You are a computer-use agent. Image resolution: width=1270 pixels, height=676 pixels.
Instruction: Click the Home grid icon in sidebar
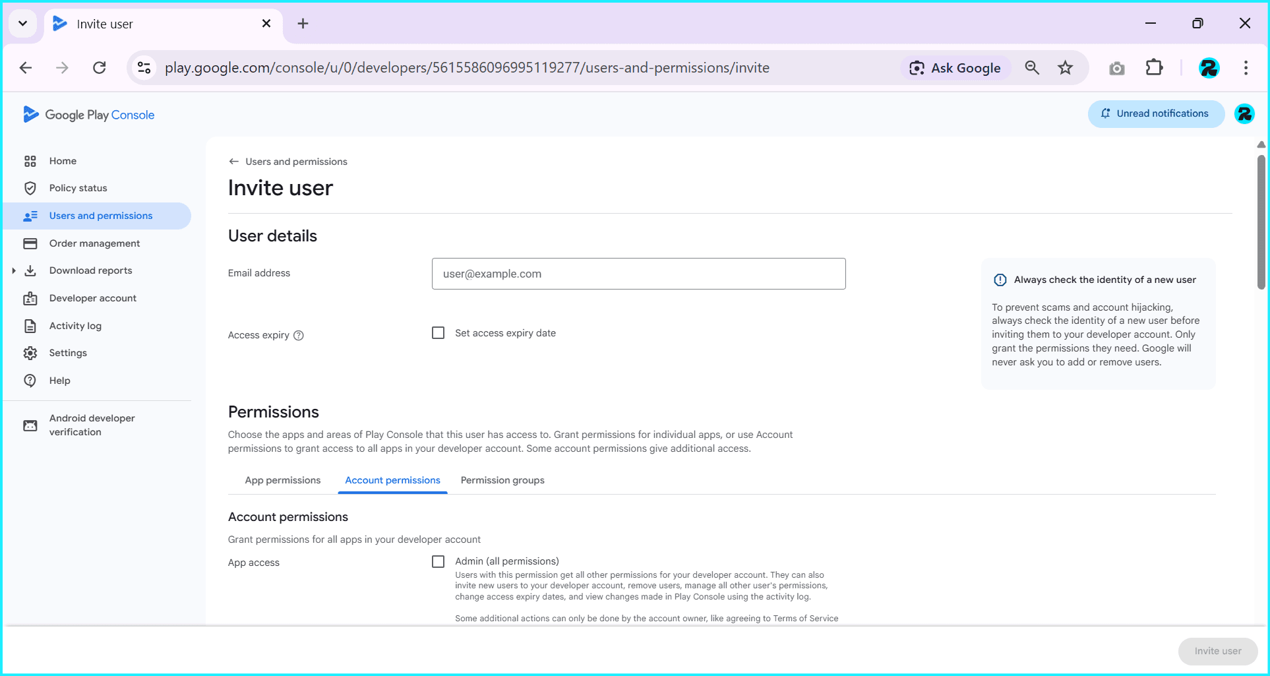[30, 161]
